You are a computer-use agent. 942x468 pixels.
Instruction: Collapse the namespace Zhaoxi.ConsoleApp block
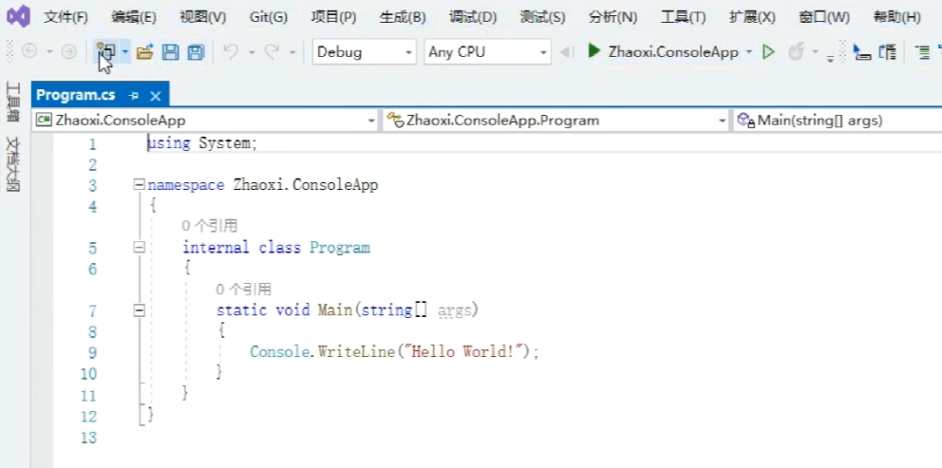pos(140,185)
